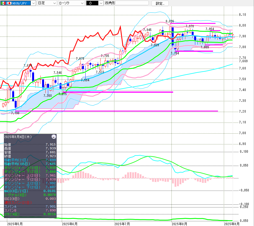Viewport: 254px width, 226px height.
Task: Click the Bollinger lower value 7.807
Action: (50, 187)
